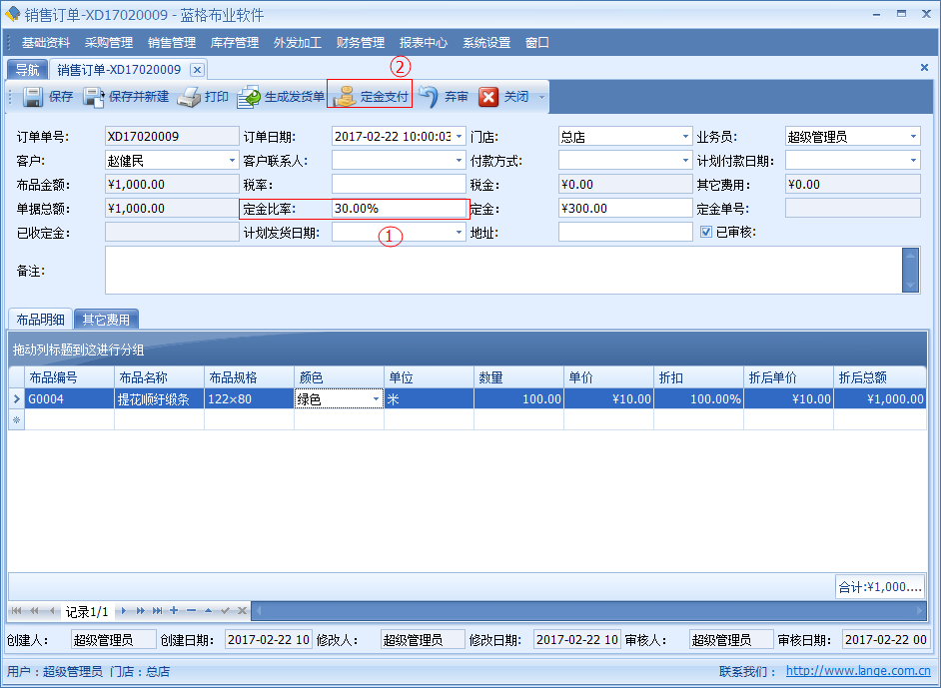Open the 销售管理 menu

(172, 43)
